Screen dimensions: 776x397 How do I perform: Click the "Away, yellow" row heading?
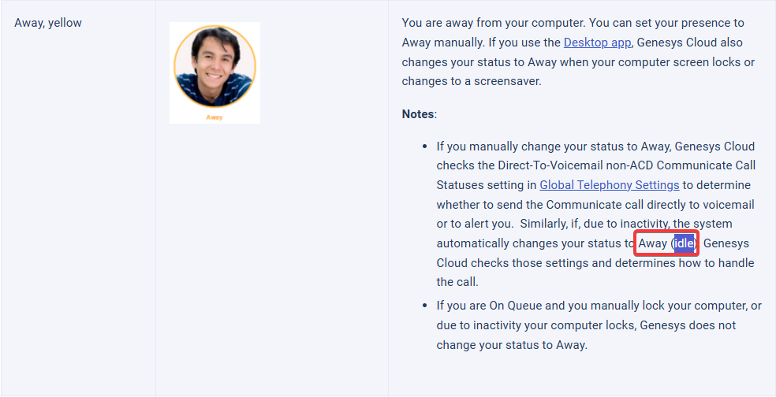pyautogui.click(x=48, y=23)
